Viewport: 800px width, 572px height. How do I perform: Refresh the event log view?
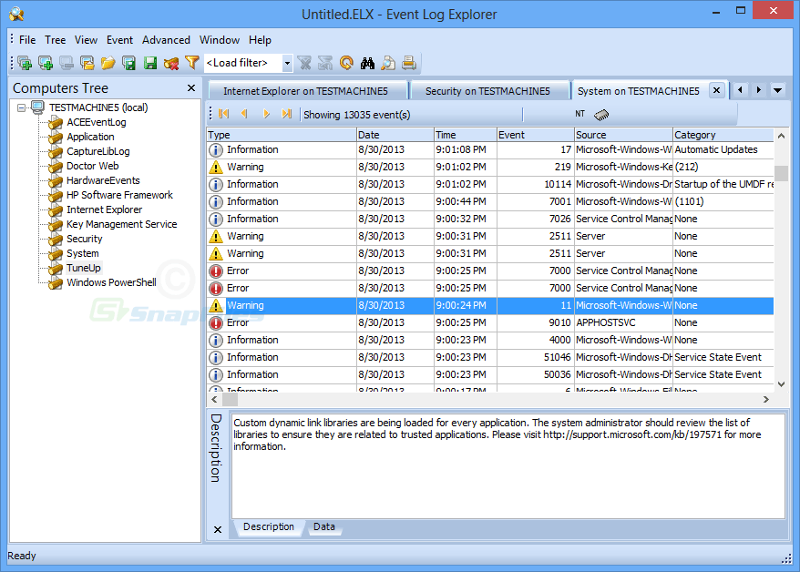346,63
